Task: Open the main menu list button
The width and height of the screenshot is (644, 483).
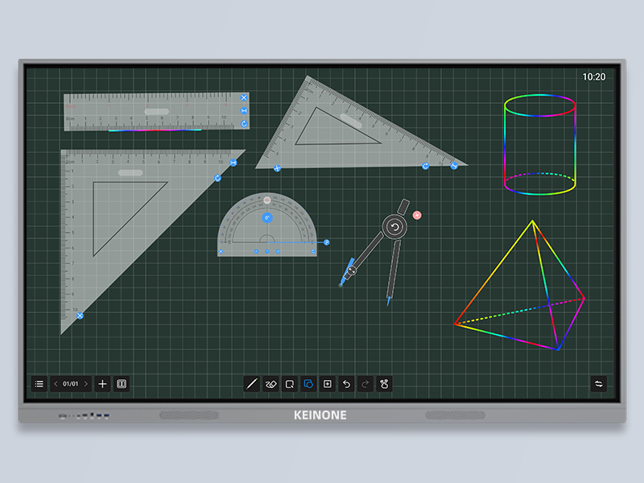Action: (x=39, y=384)
